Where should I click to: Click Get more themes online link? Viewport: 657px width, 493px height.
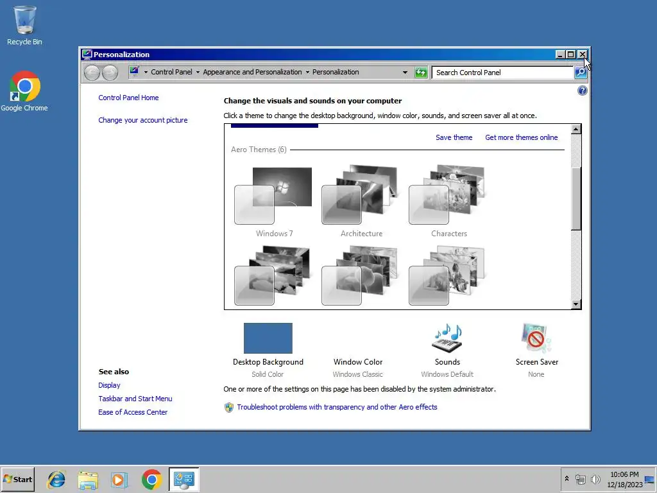pos(521,137)
